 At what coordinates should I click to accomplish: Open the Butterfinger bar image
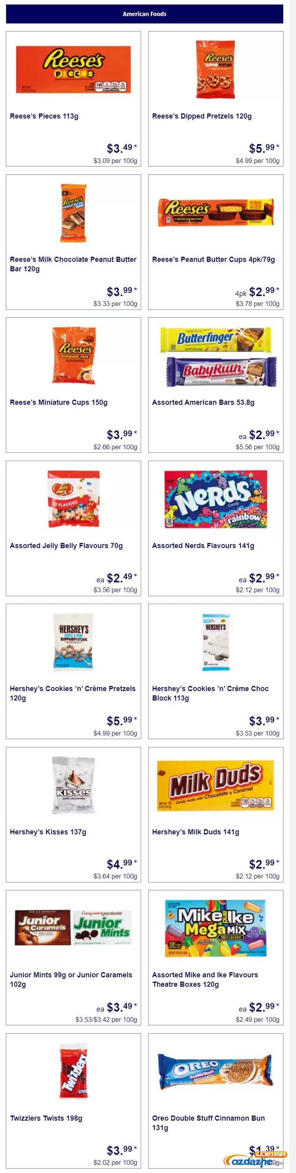pos(215,340)
